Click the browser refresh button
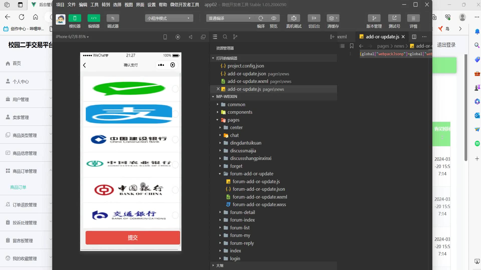This screenshot has height=270, width=481. (x=22, y=17)
